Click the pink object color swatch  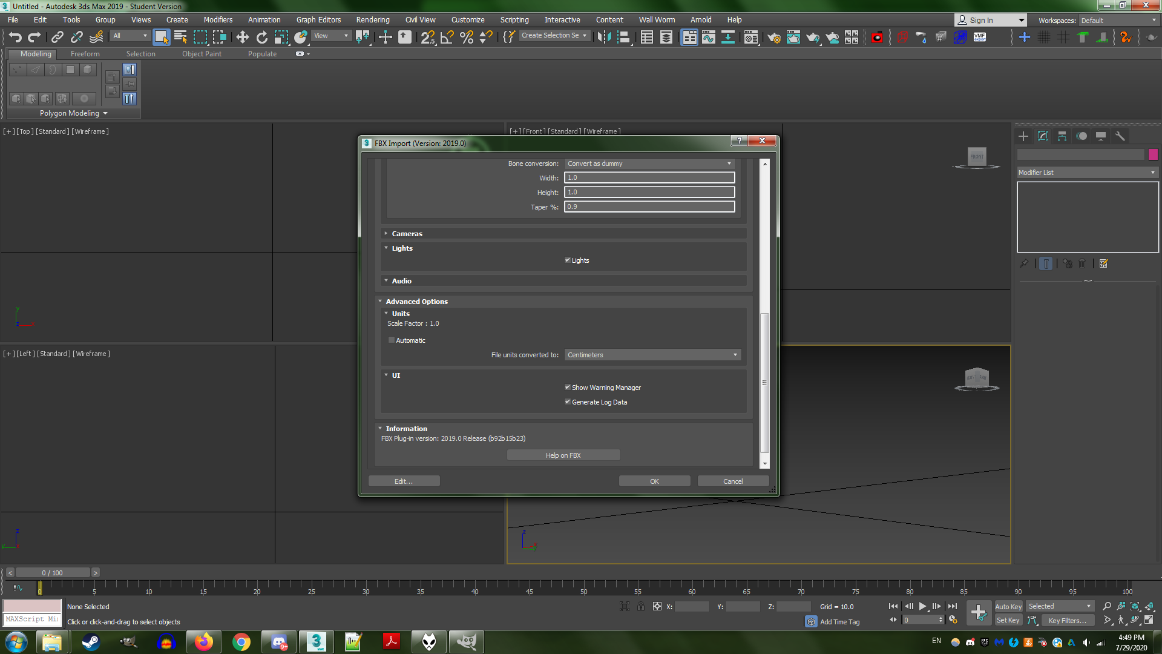[x=1153, y=154]
